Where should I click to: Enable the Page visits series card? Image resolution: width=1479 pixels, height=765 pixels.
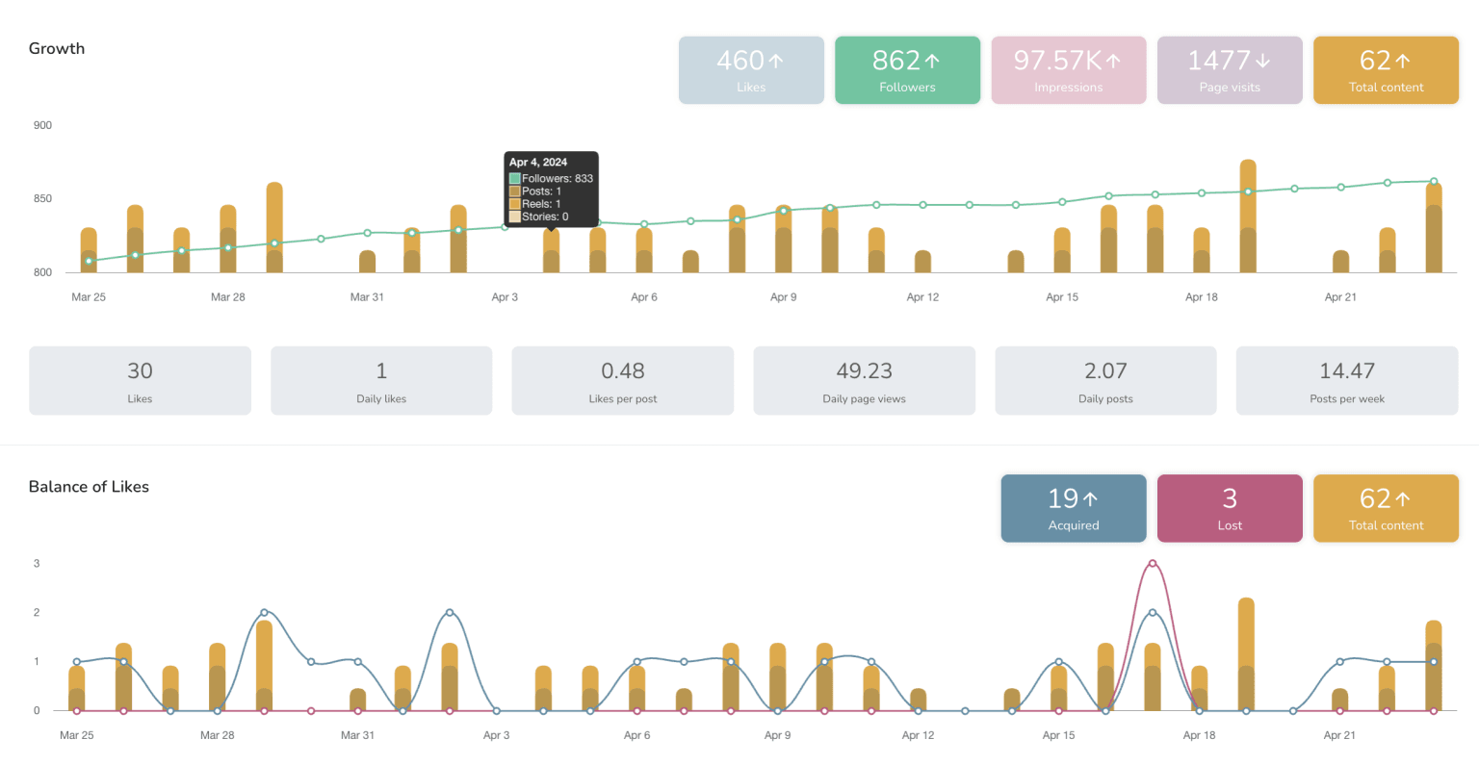[x=1230, y=70]
